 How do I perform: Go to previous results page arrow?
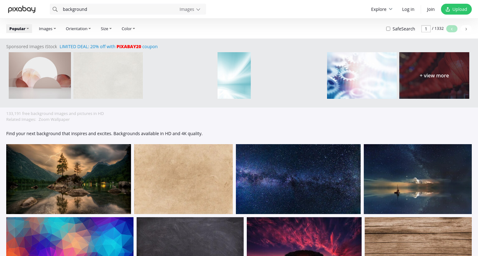coord(452,29)
